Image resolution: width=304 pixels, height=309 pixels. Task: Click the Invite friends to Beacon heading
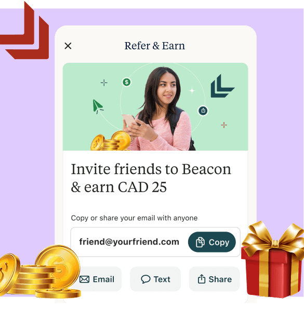[151, 178]
